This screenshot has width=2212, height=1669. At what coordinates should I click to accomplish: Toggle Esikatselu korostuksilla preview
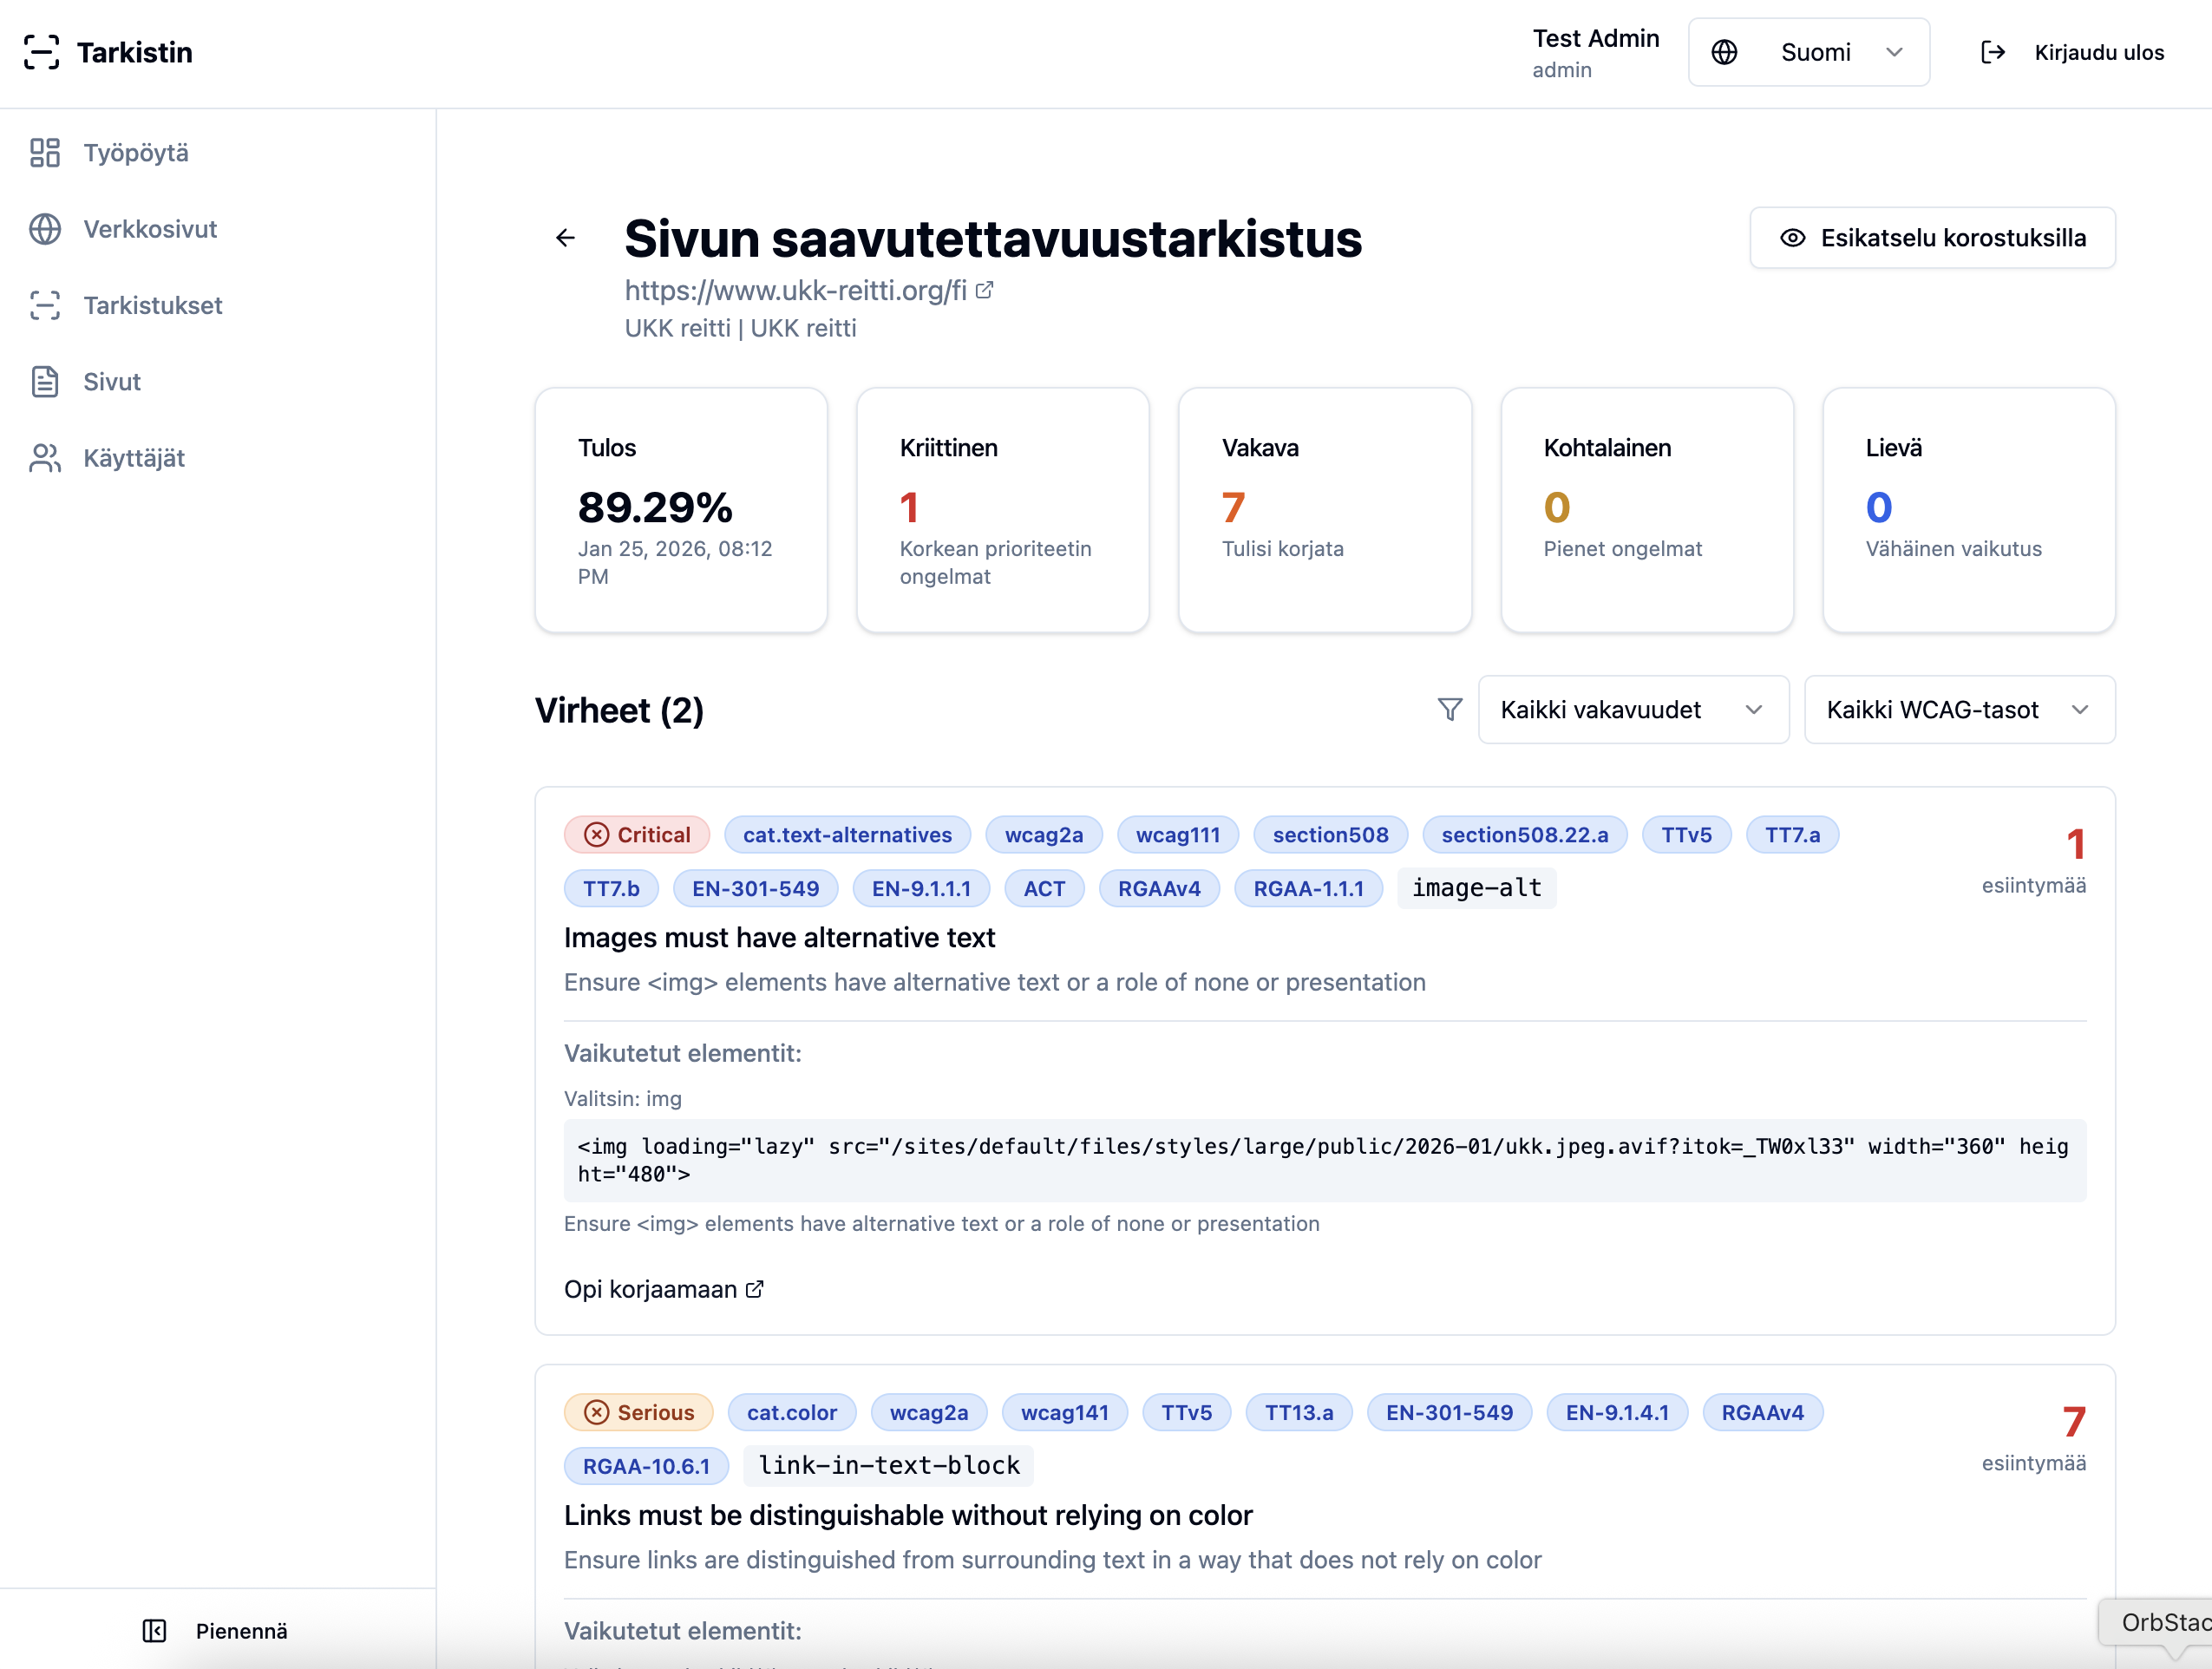tap(1932, 238)
